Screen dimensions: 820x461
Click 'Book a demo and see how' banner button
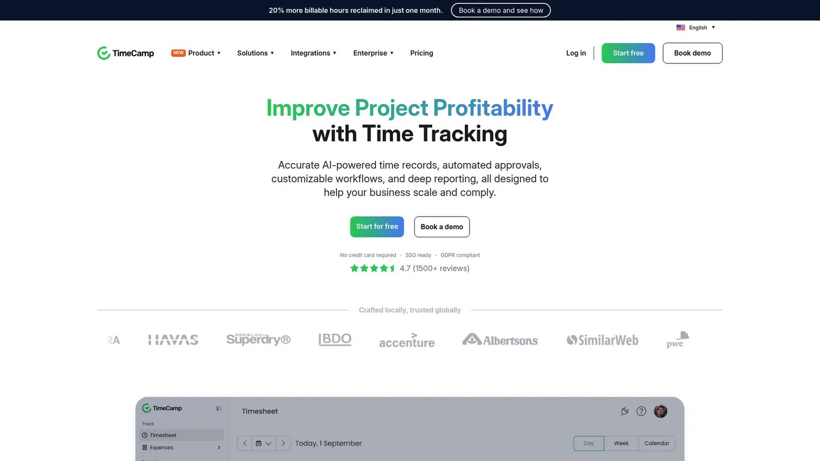(501, 10)
